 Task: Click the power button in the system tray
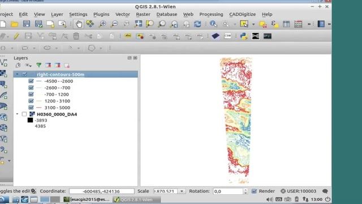[x=327, y=199]
